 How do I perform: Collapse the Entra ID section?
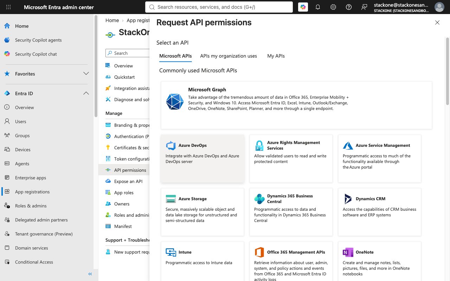(86, 93)
